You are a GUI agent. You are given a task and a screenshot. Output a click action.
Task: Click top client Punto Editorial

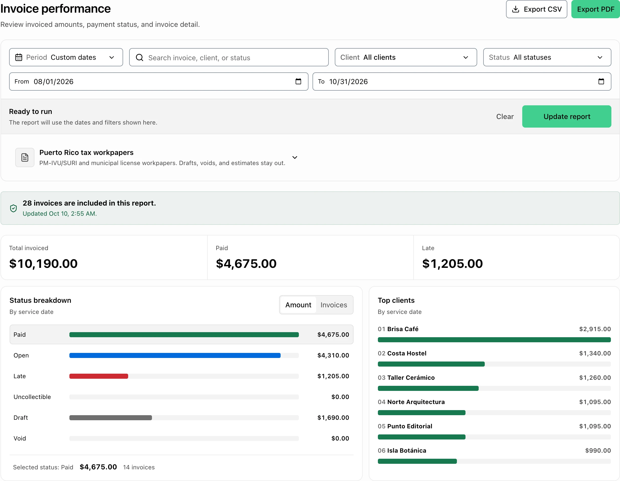coord(494,431)
